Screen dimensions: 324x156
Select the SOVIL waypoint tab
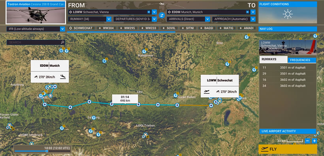(x=169, y=28)
